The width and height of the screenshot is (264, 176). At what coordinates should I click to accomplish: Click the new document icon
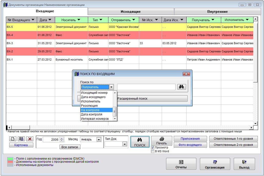[x=13, y=139]
